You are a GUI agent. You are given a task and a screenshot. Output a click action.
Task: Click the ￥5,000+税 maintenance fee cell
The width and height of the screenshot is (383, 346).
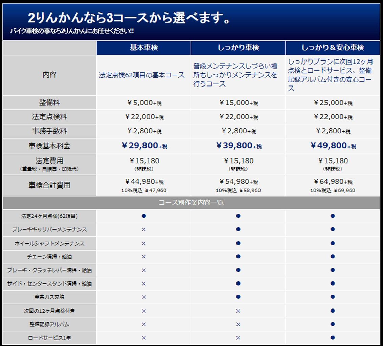(144, 103)
